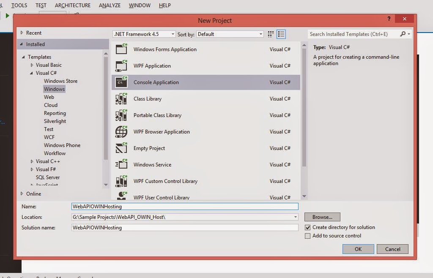Open the TEST menu
The image size is (433, 278).
click(x=41, y=5)
